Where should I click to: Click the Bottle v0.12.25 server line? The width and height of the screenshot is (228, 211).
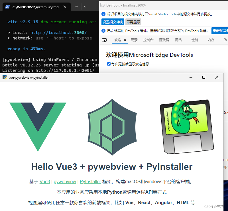point(51,65)
